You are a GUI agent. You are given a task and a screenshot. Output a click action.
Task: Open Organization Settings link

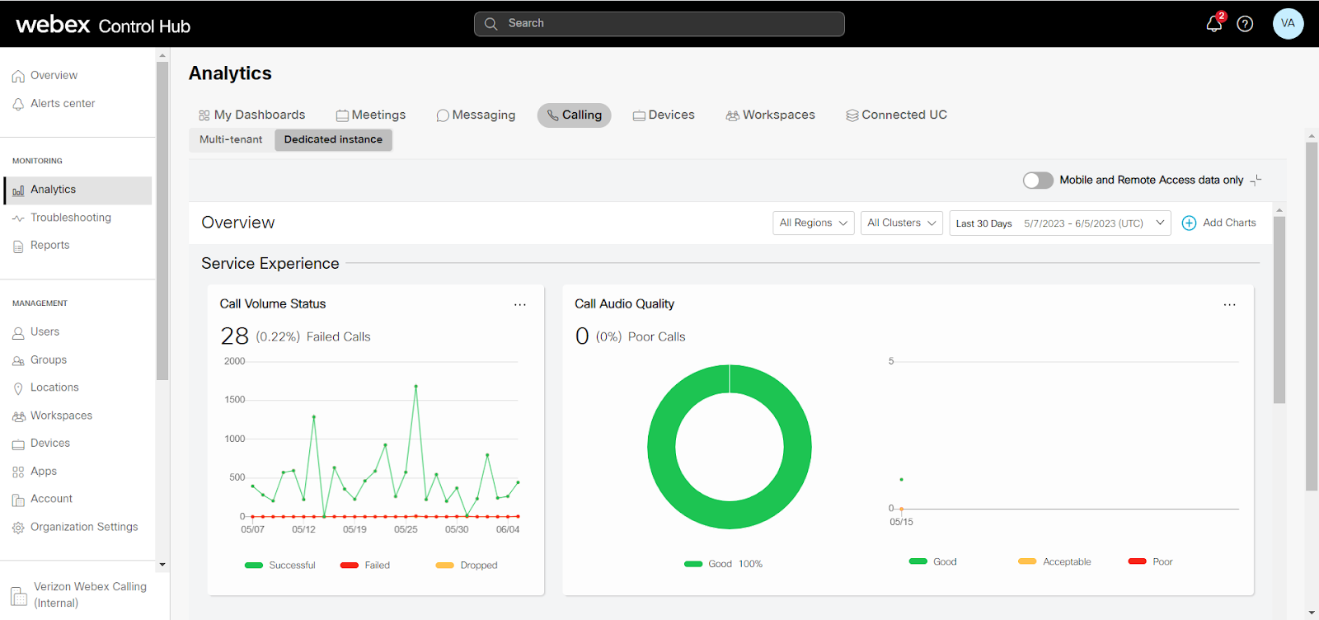click(x=84, y=527)
